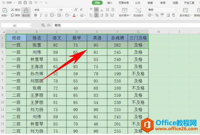Toggle Bold formatting
The image size is (200, 135).
click(x=36, y=15)
